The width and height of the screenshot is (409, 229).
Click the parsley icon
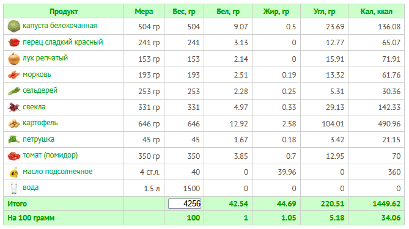pos(14,139)
